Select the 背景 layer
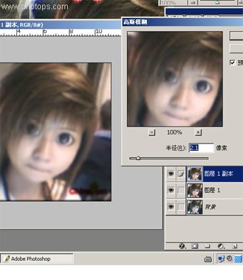 click(215, 207)
